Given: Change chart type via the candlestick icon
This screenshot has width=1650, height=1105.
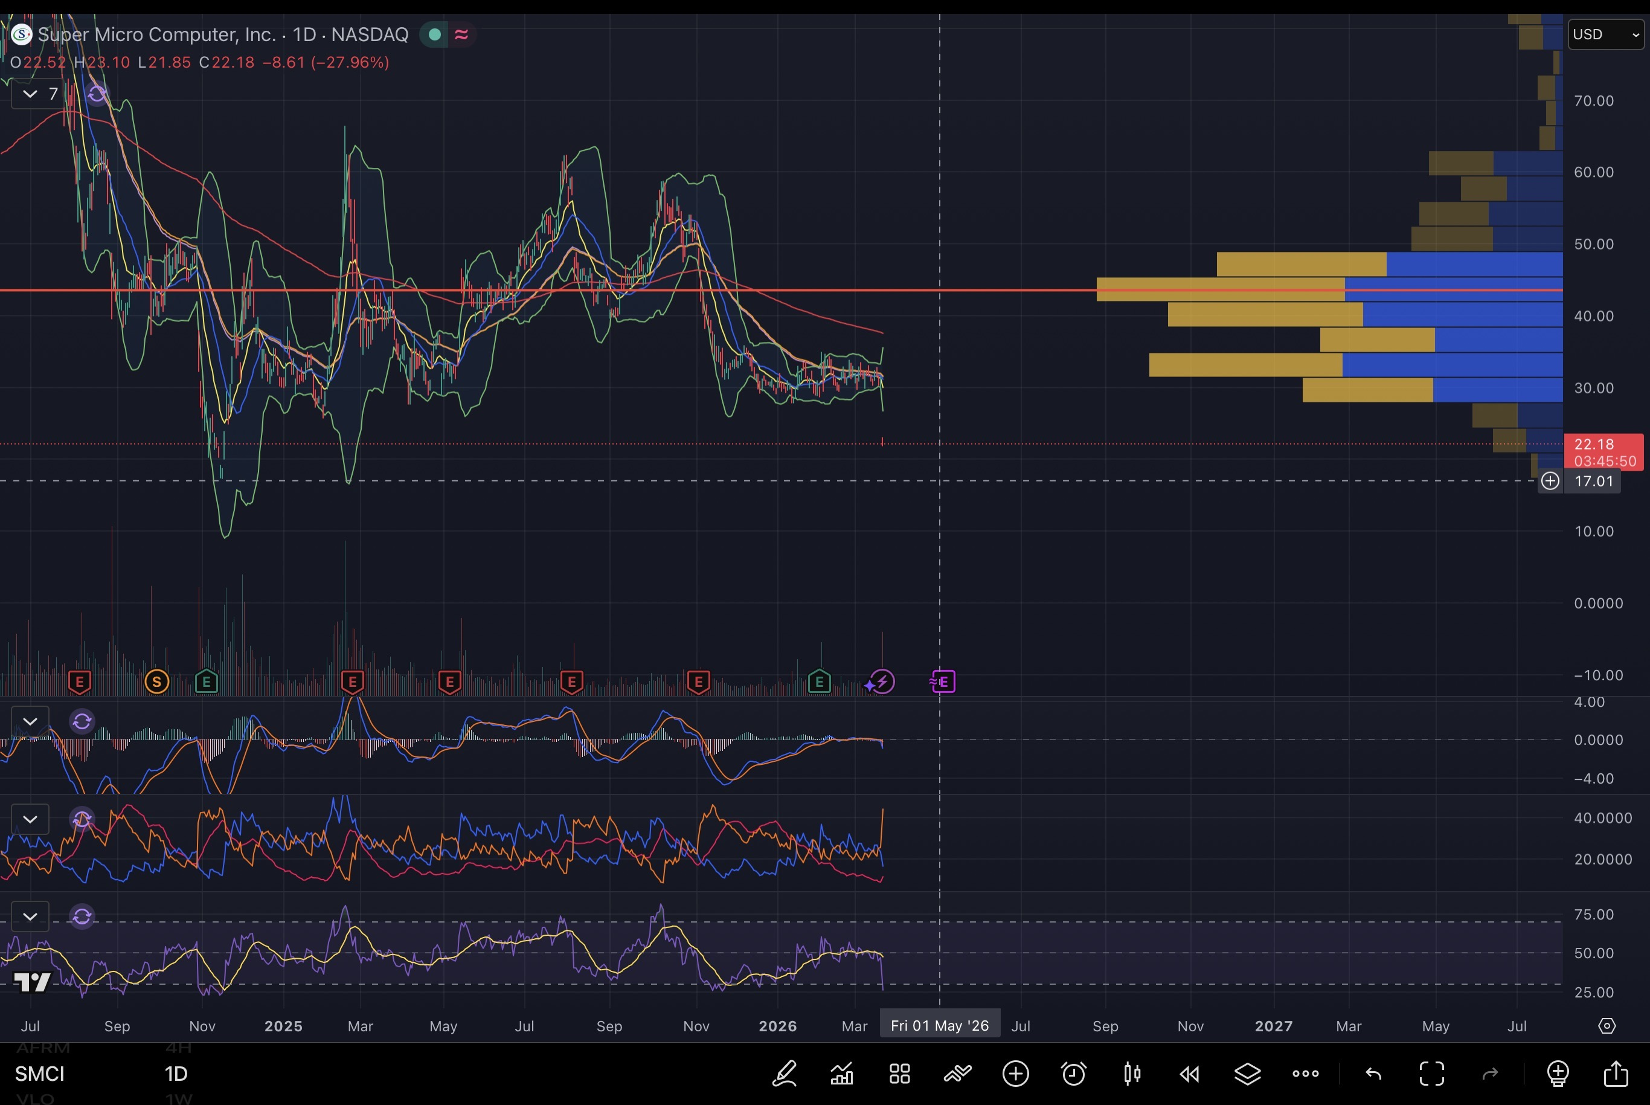Looking at the screenshot, I should [1132, 1074].
